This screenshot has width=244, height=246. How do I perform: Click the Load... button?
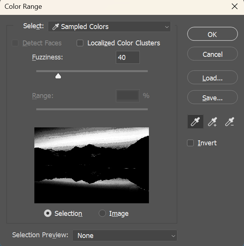click(212, 78)
